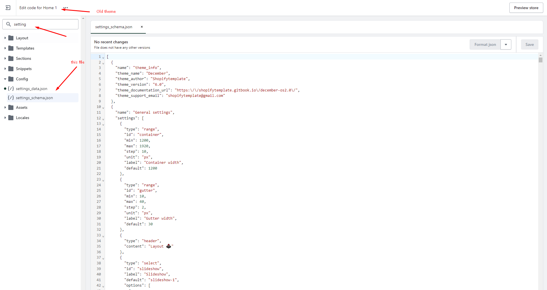The image size is (547, 290).
Task: Close the settings_schema.json tab
Action: (x=142, y=27)
